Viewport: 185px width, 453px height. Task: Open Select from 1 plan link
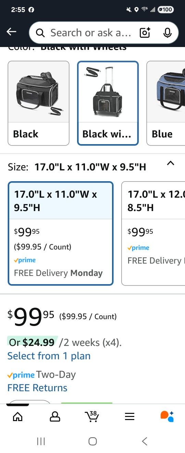tap(49, 356)
